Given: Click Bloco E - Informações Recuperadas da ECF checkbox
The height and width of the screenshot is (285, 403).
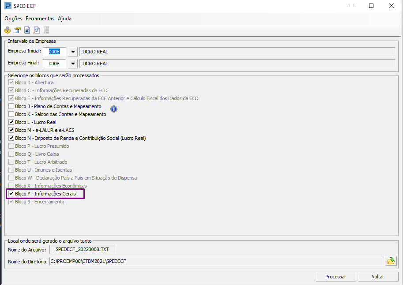Looking at the screenshot, I should (x=11, y=98).
